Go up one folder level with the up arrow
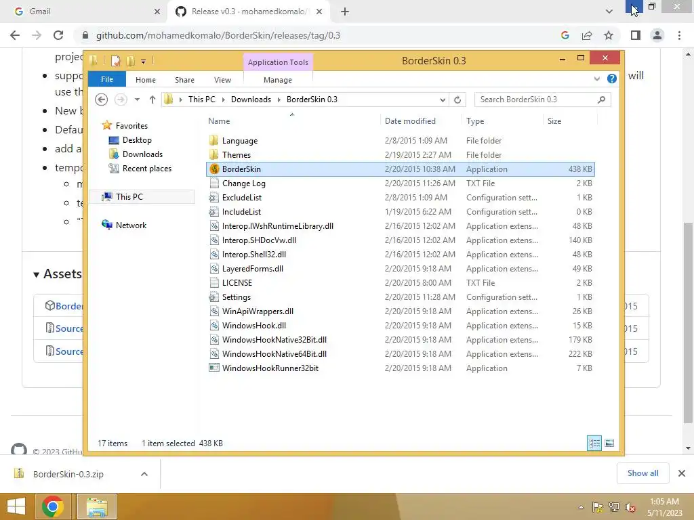The height and width of the screenshot is (520, 694). pyautogui.click(x=152, y=100)
